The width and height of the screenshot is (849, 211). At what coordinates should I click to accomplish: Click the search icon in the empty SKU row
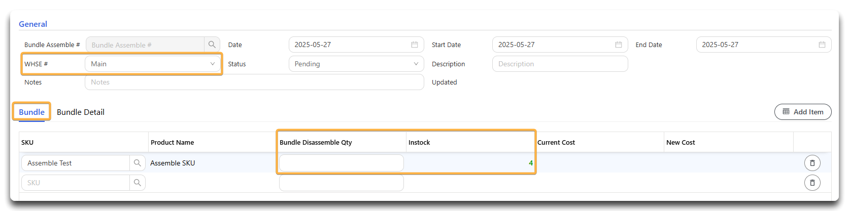click(x=138, y=183)
